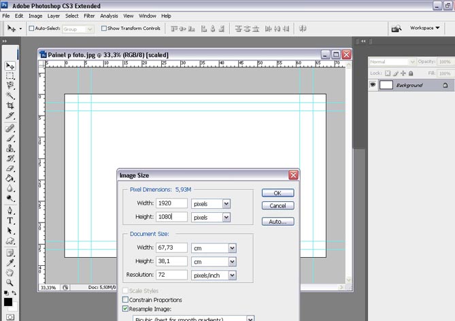Select the Rectangular Marquee tool
This screenshot has height=321, width=455.
pos(10,76)
